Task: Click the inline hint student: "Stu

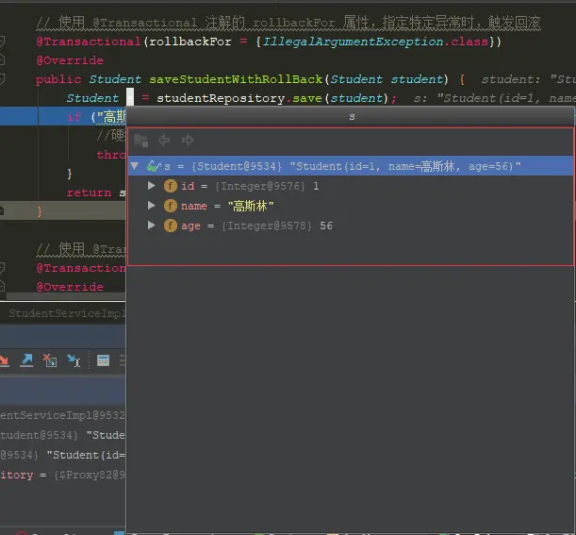Action: (528, 79)
